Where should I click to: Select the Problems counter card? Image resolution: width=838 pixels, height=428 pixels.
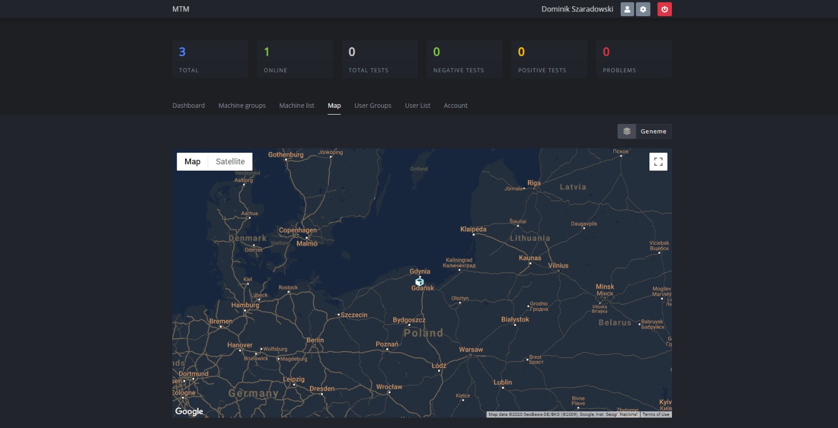tap(633, 60)
